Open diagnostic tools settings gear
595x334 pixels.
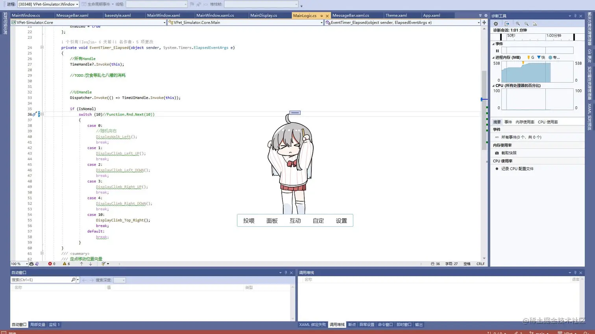pos(496,24)
